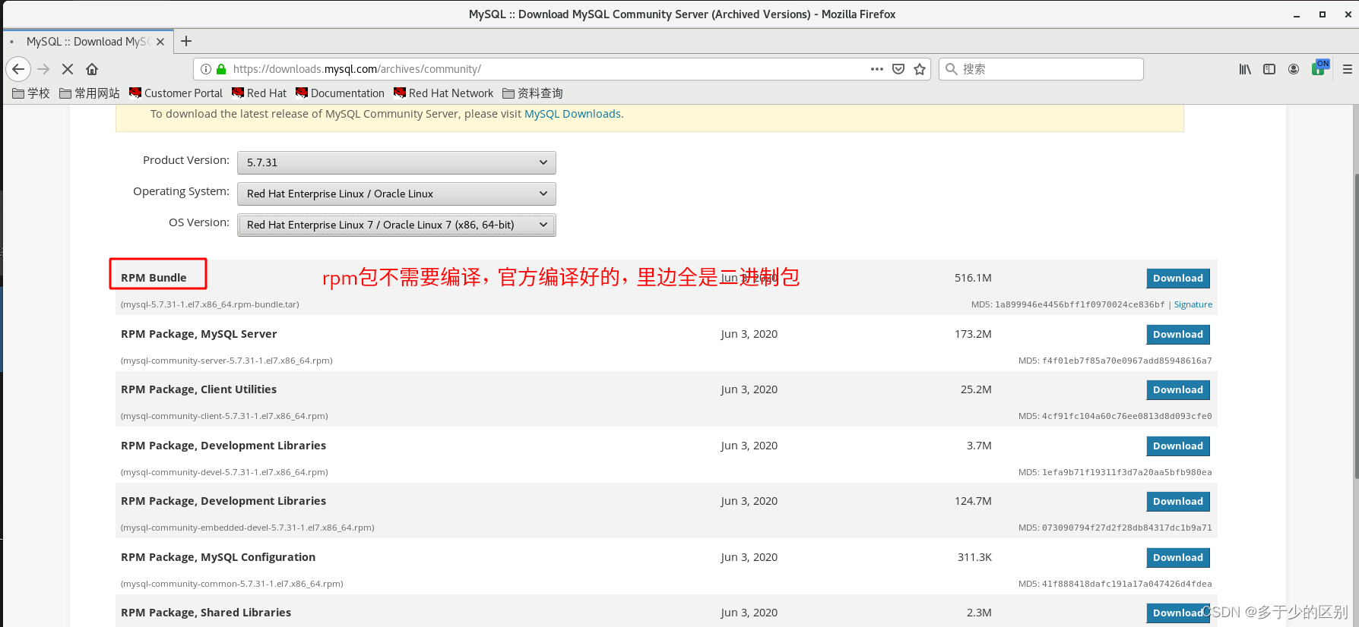Image resolution: width=1359 pixels, height=627 pixels.
Task: Download RPM Package MySQL Configuration
Action: click(1178, 558)
